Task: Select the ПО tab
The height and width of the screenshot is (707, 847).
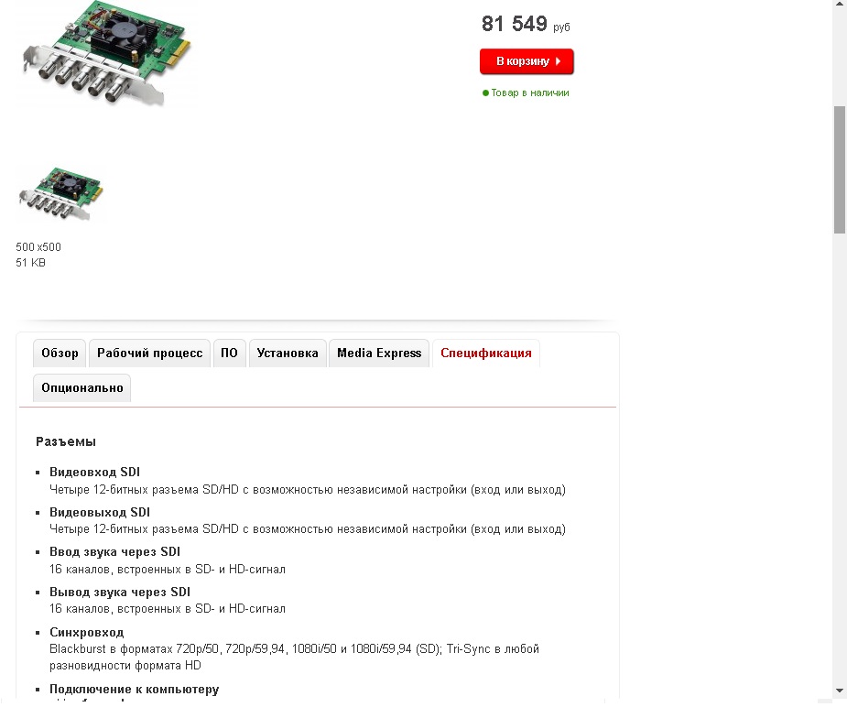Action: pos(230,353)
